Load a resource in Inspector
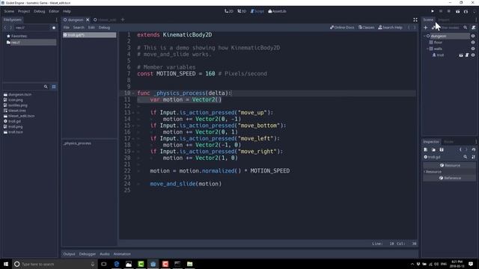This screenshot has width=479, height=269. coord(433,149)
